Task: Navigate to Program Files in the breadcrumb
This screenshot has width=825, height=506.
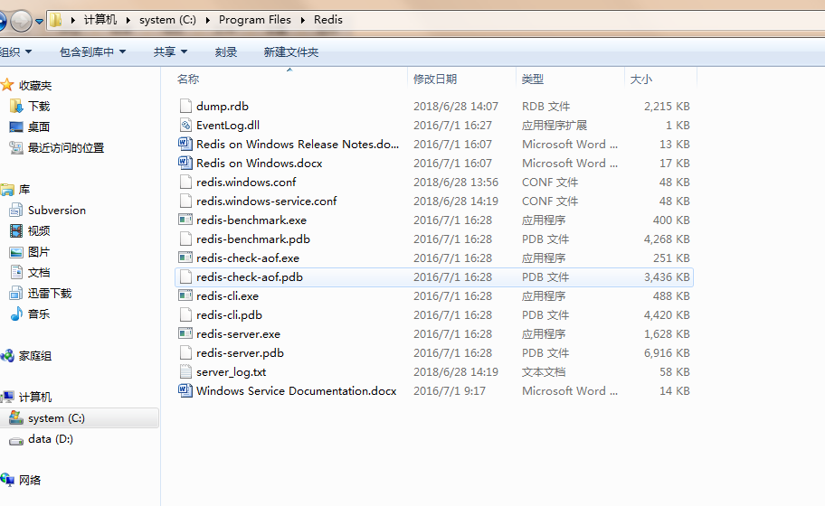Action: tap(255, 20)
